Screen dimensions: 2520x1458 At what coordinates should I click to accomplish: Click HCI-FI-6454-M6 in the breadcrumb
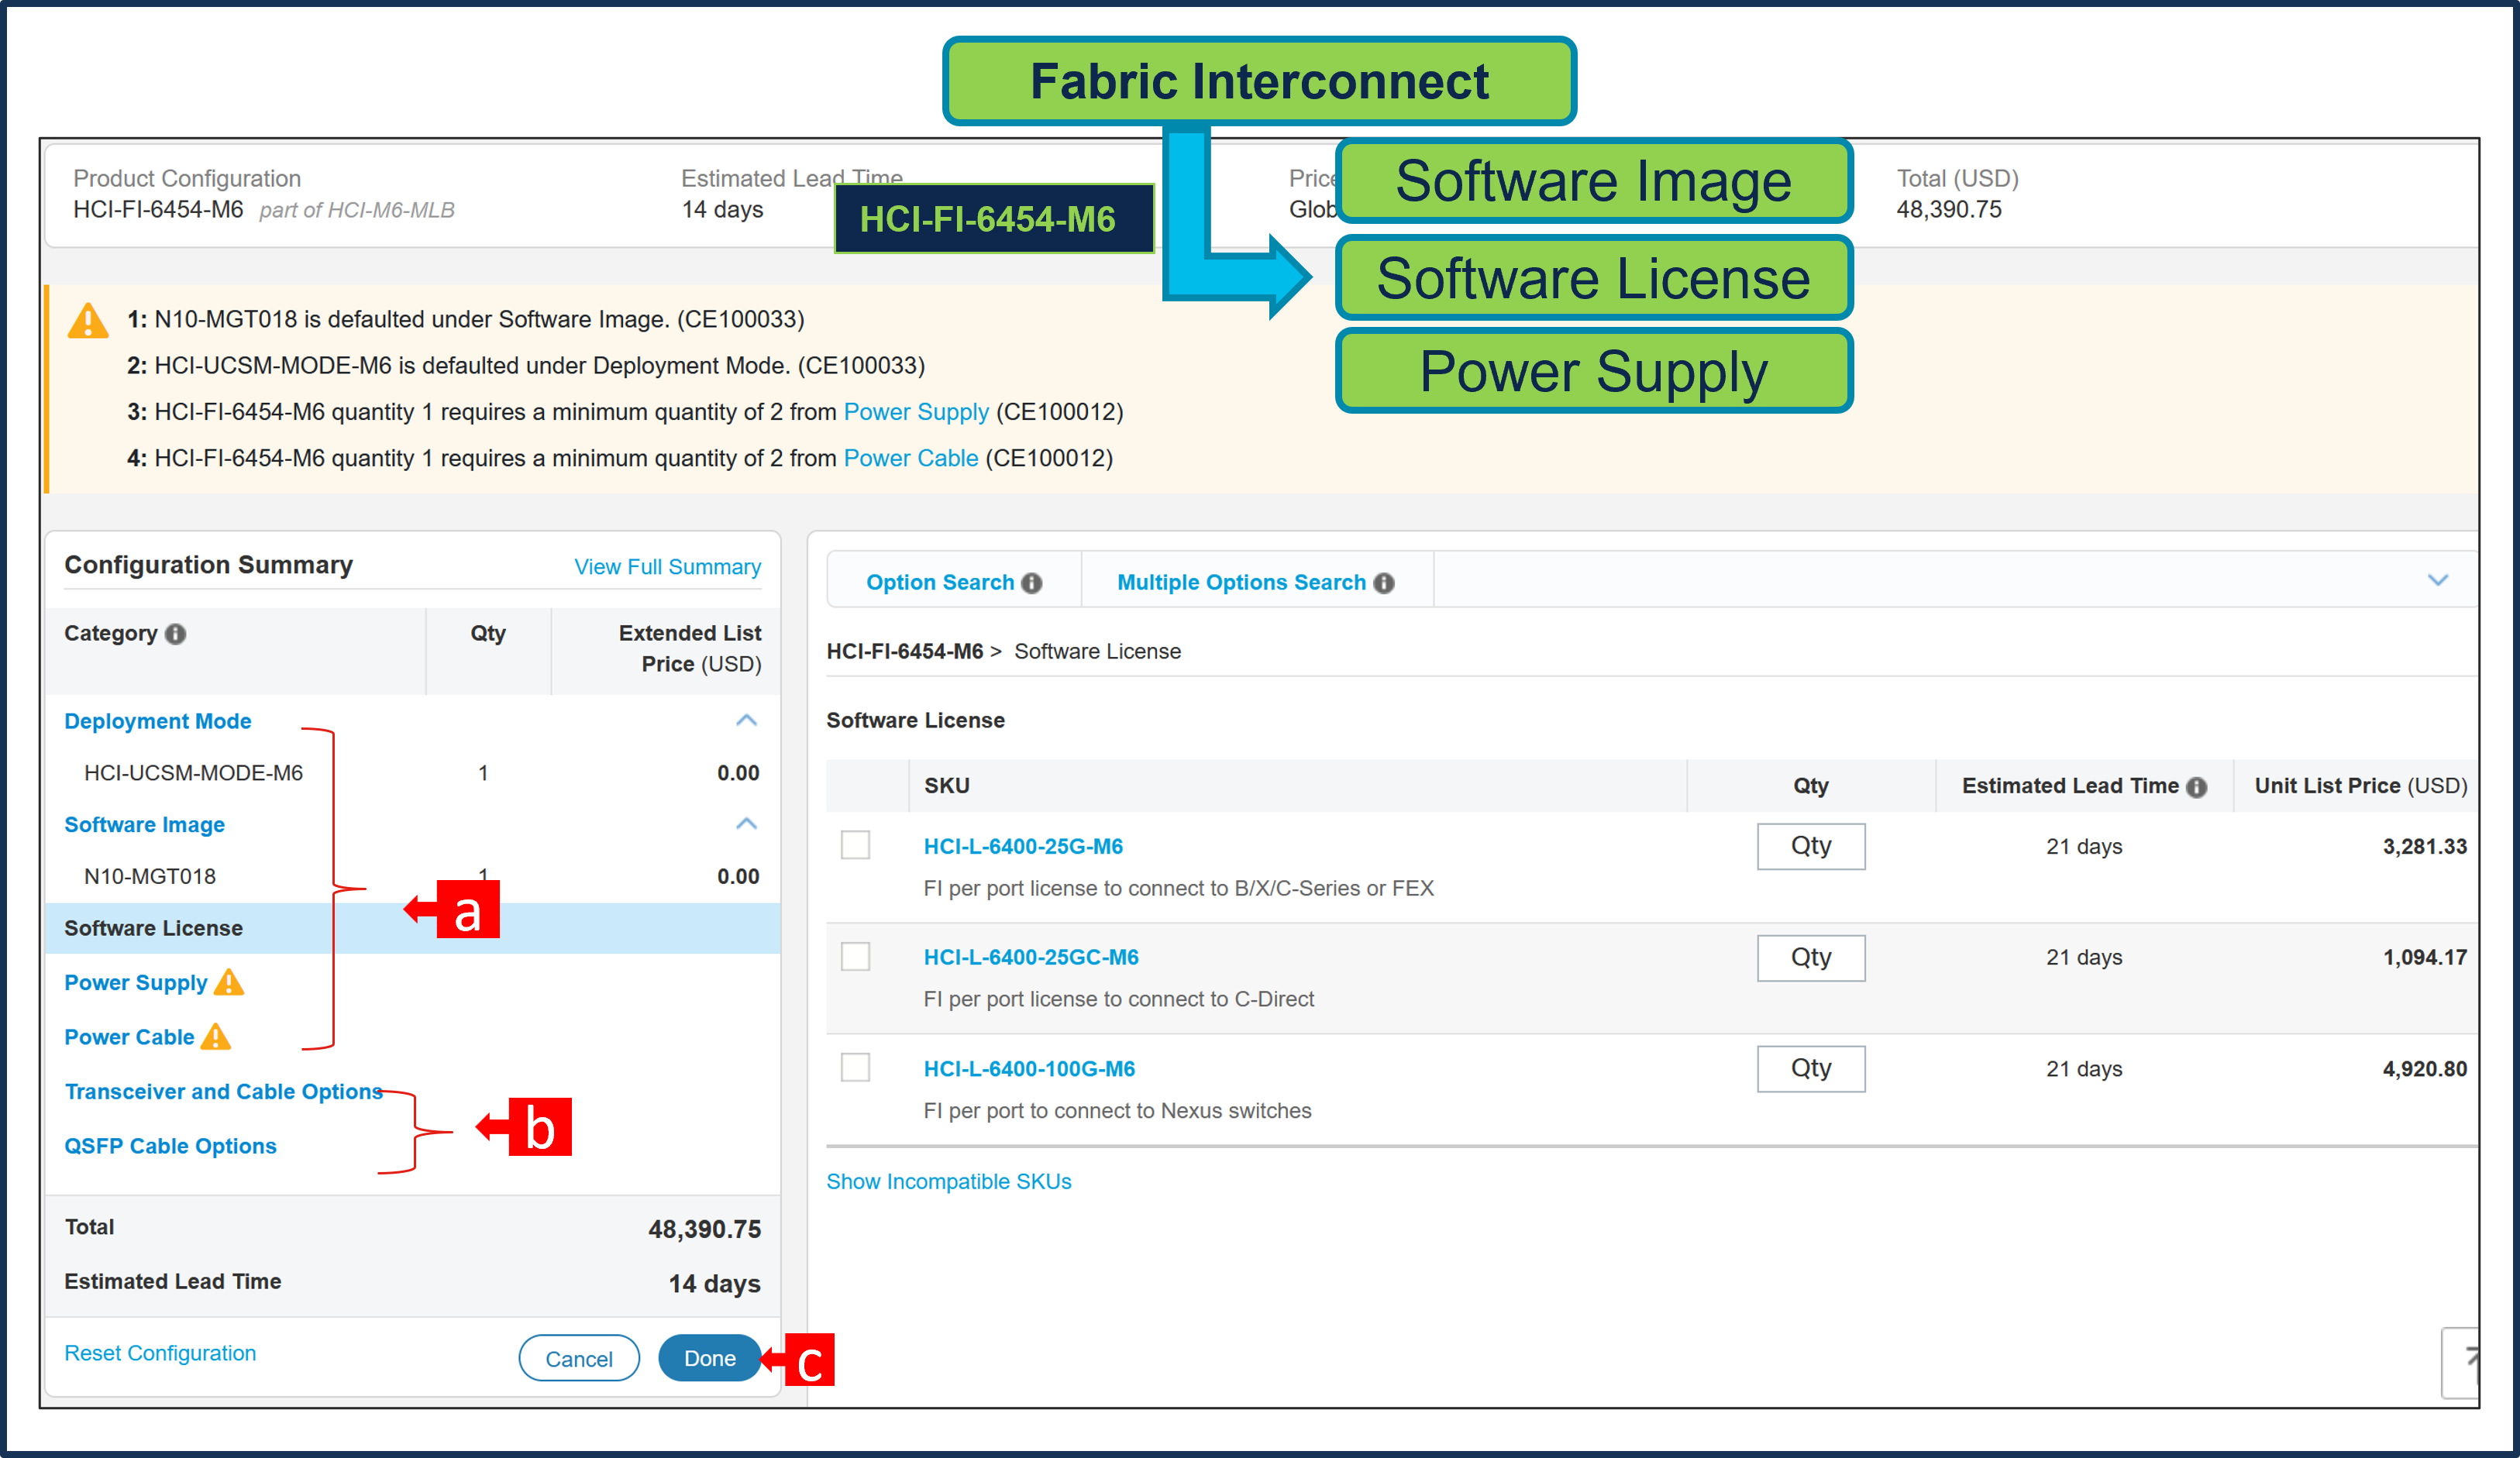(x=904, y=652)
